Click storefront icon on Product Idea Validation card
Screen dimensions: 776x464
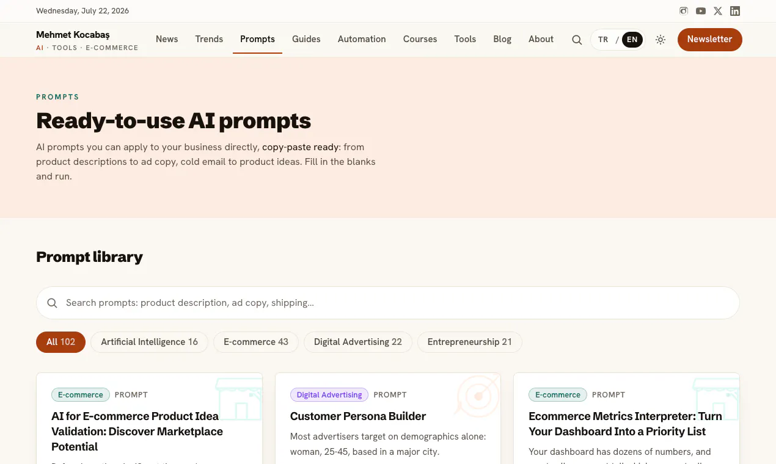(239, 398)
